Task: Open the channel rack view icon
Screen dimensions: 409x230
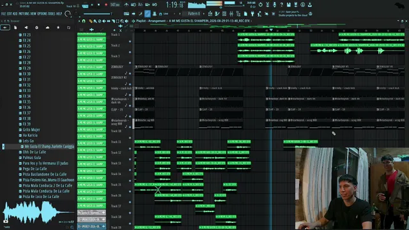Action: [x=224, y=14]
